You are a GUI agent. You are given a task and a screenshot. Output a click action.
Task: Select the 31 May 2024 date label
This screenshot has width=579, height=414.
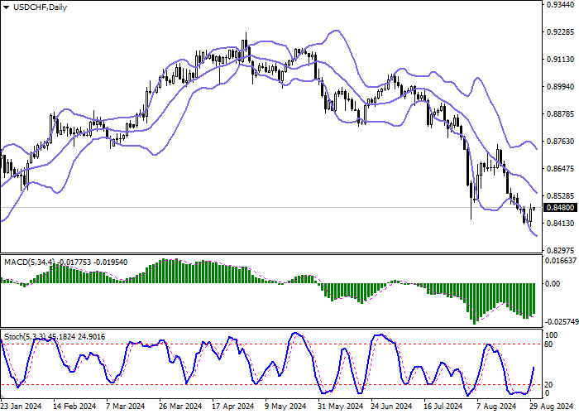(341, 407)
